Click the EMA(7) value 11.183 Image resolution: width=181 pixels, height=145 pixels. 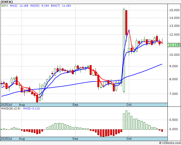click(x=67, y=6)
